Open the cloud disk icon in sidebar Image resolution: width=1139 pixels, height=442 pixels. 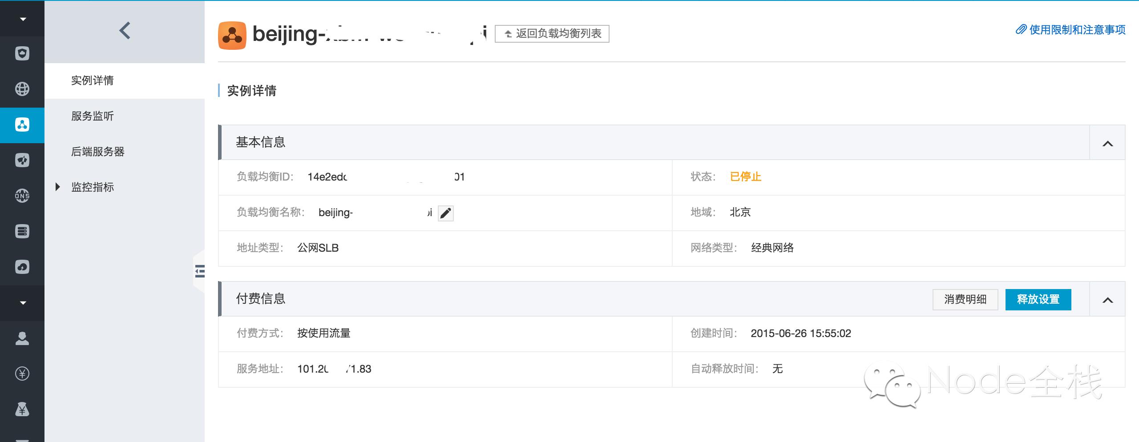click(22, 267)
